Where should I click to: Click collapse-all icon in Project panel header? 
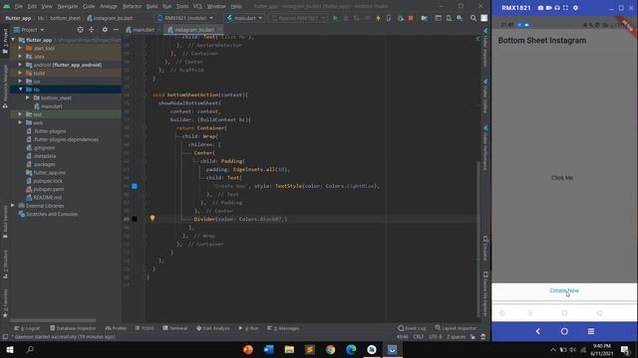click(x=91, y=30)
